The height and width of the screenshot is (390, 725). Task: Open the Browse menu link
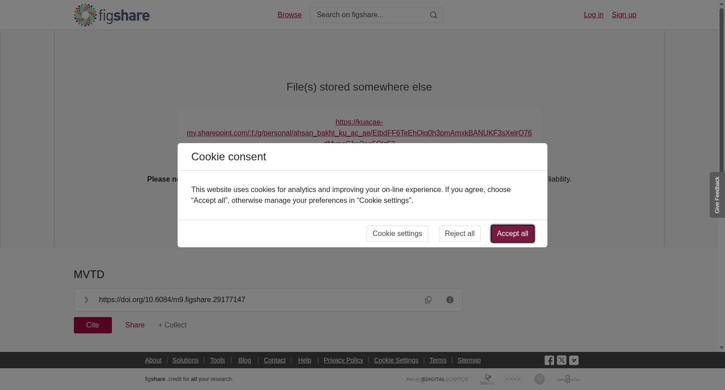tap(290, 15)
